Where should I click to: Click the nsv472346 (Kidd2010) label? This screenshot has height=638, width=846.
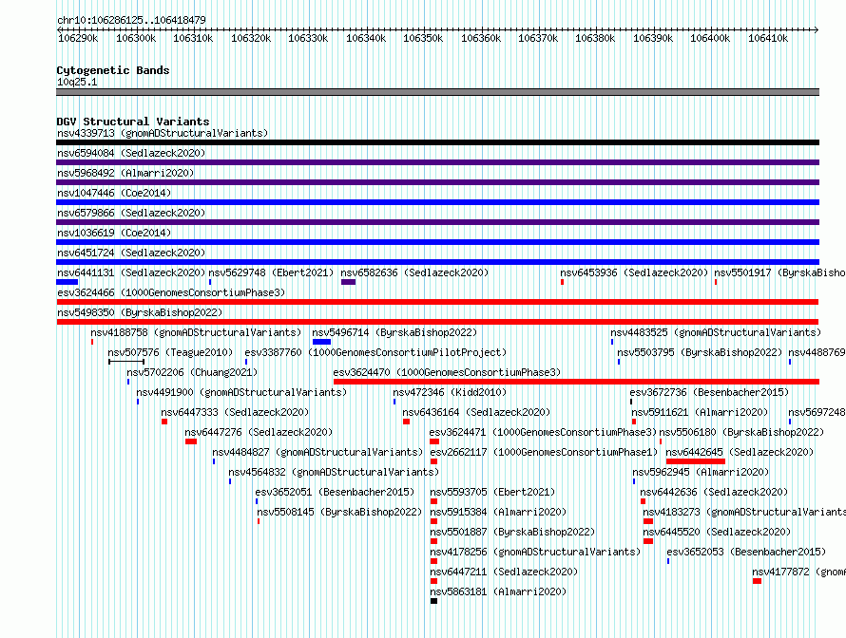pos(450,392)
